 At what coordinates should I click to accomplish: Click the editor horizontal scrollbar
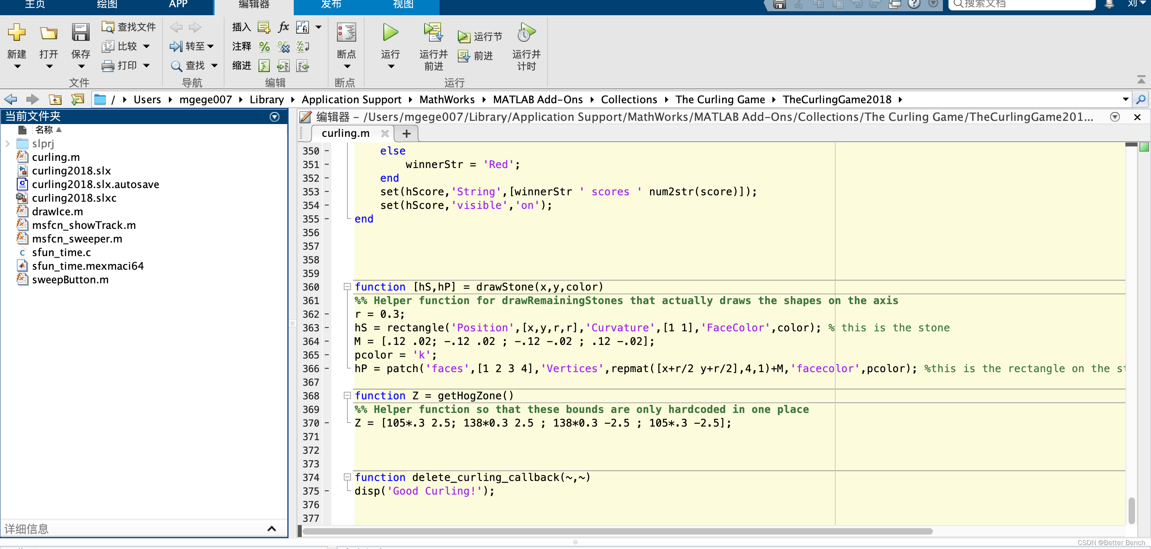[617, 531]
